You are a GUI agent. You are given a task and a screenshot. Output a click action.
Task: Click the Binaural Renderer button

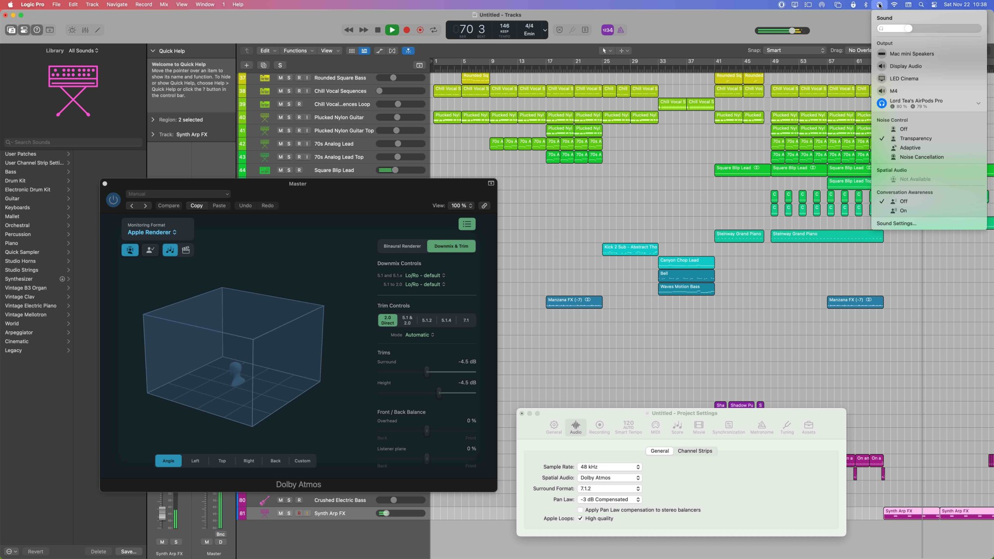point(402,246)
